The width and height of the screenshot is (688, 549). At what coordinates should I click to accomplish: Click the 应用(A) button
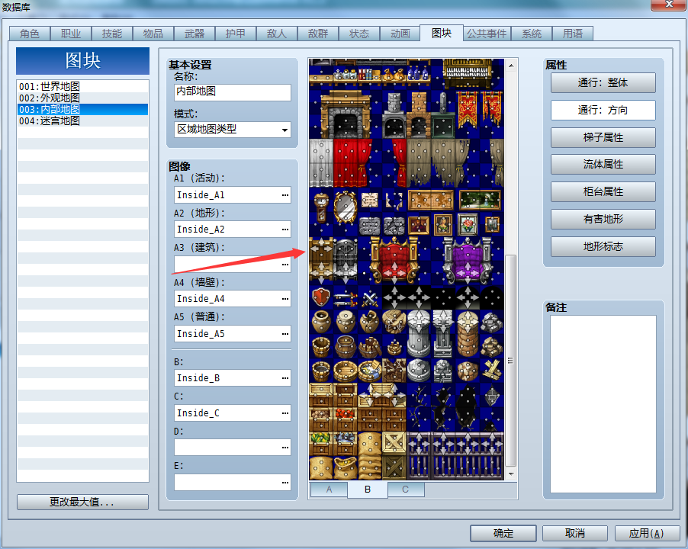[x=647, y=533]
